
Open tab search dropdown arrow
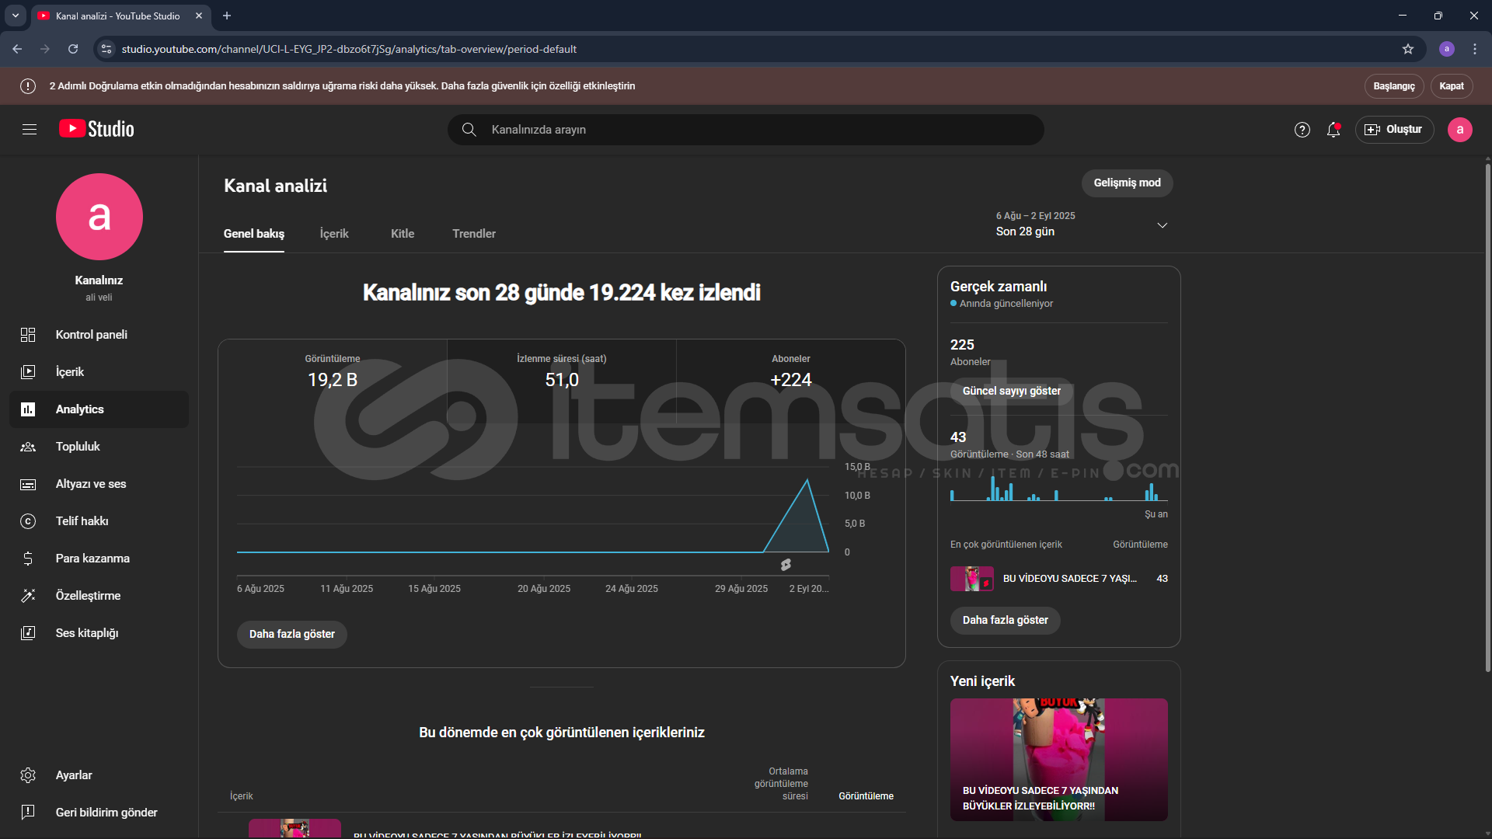pos(16,16)
